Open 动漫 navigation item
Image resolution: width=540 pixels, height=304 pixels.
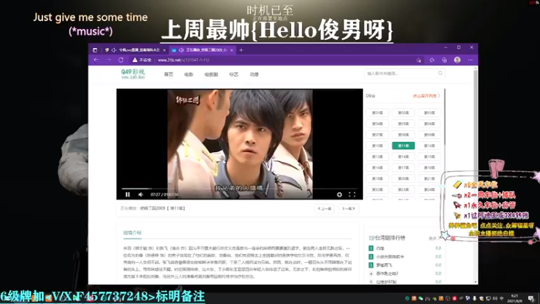[x=254, y=74]
